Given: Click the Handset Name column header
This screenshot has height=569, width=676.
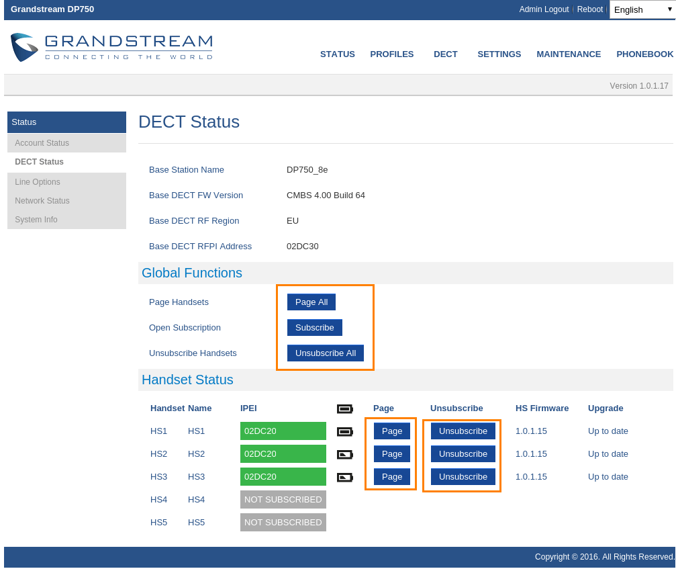Looking at the screenshot, I should (x=181, y=408).
